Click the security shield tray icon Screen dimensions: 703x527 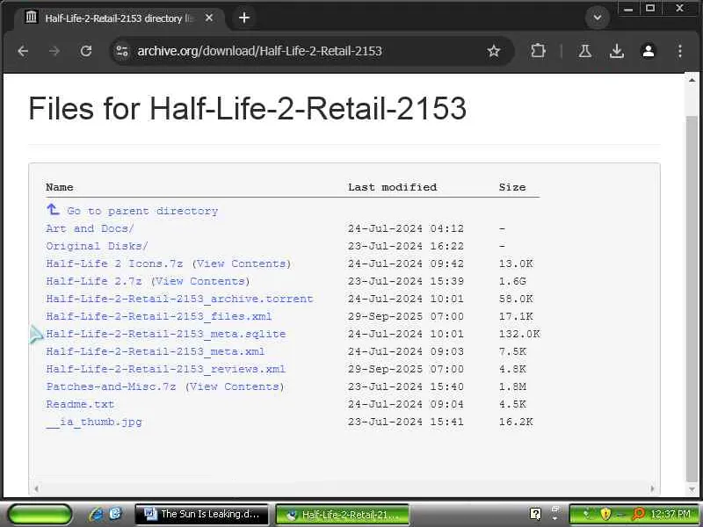[605, 514]
